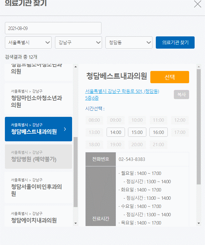This screenshot has width=205, height=245.
Task: Click the chevron on 청담베스트내과의원 item
Action: [x=65, y=129]
